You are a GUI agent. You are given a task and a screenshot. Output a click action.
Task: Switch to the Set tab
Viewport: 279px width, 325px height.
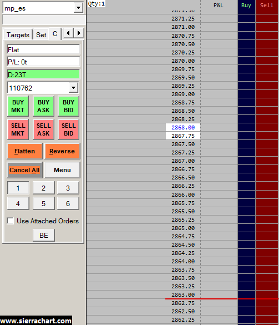(x=41, y=34)
